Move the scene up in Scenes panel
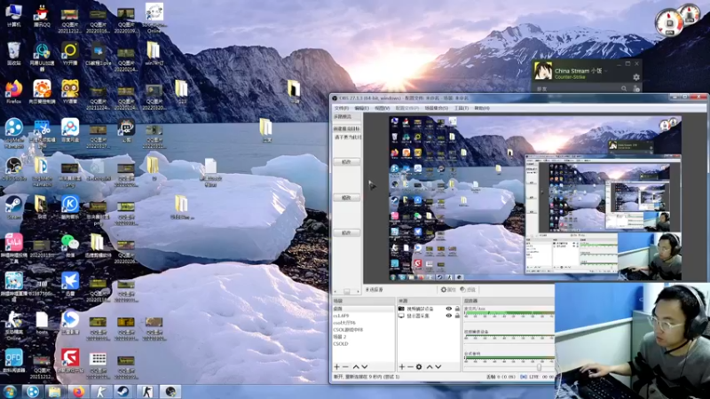 click(356, 367)
